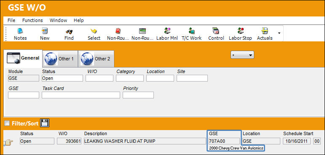The width and height of the screenshot is (325, 155).
Task: Click the GSE value 707A00
Action: coord(224,141)
